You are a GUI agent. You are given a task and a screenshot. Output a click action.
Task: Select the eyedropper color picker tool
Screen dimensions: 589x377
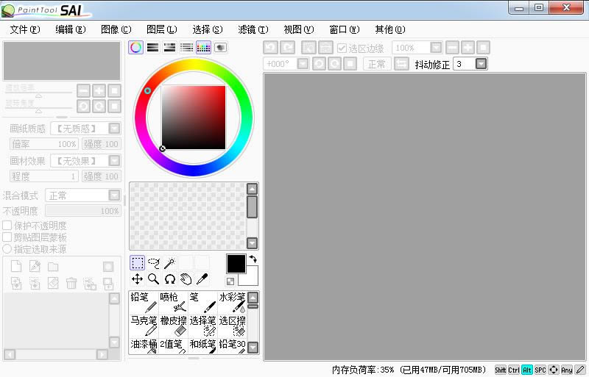pyautogui.click(x=202, y=279)
